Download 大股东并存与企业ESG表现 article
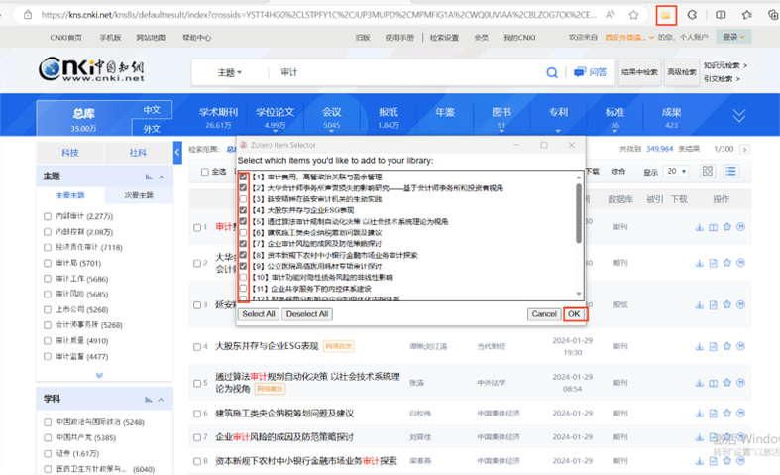Image resolution: width=780 pixels, height=475 pixels. pyautogui.click(x=699, y=346)
